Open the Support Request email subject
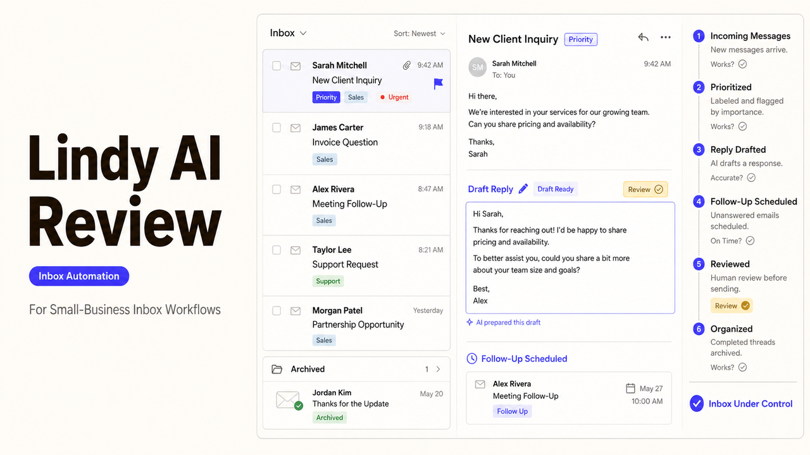This screenshot has width=810, height=455. [x=346, y=264]
